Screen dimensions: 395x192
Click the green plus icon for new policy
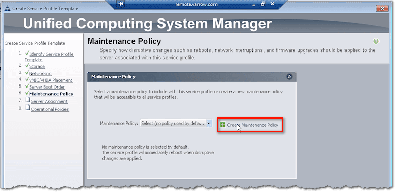(x=223, y=125)
